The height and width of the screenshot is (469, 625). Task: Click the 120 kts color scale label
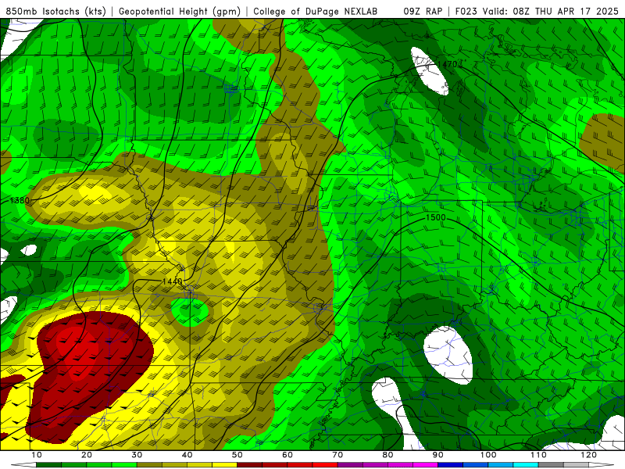(588, 455)
